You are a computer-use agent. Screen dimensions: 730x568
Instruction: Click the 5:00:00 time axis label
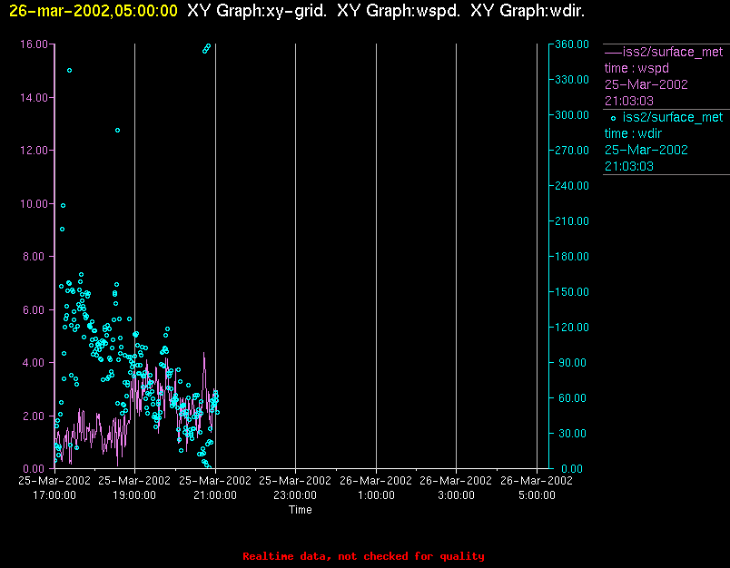(x=537, y=495)
